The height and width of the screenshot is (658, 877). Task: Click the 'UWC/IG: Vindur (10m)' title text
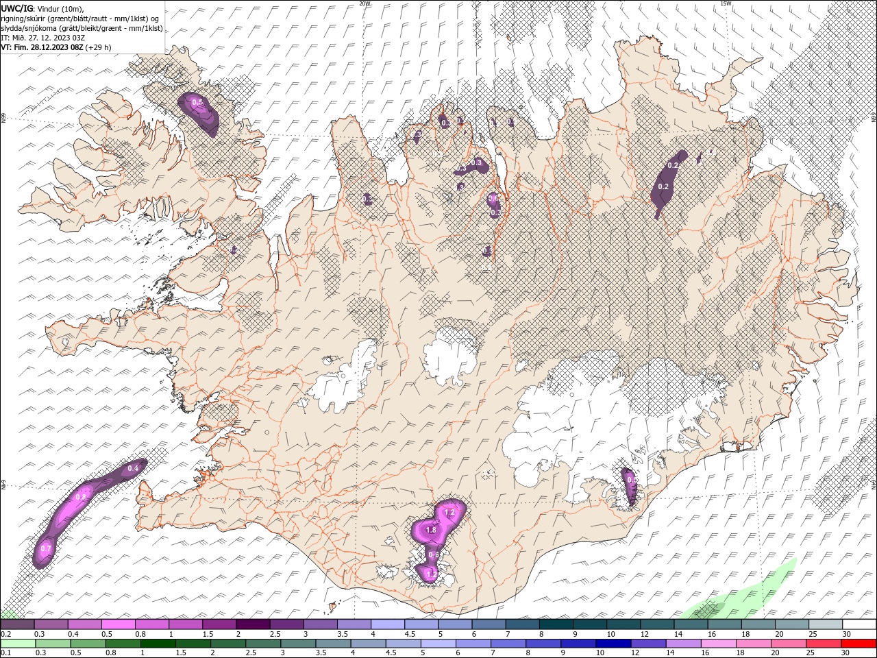[x=42, y=8]
